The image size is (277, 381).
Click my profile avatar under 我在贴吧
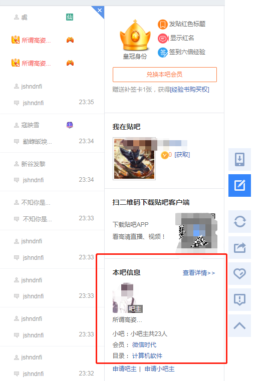click(134, 158)
